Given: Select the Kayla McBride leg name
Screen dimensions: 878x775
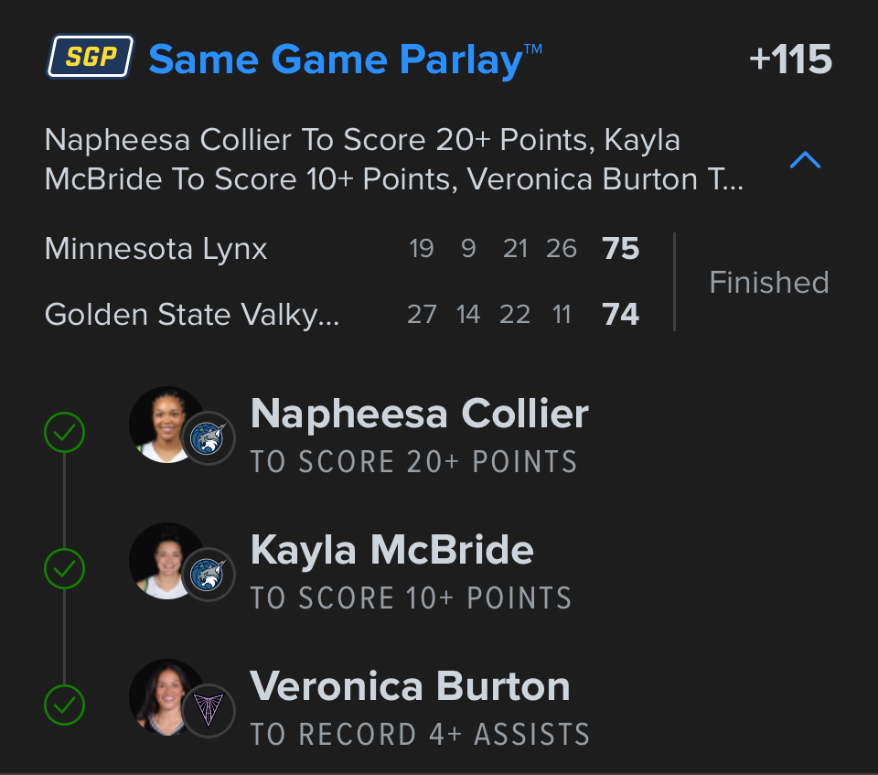Looking at the screenshot, I should tap(391, 550).
